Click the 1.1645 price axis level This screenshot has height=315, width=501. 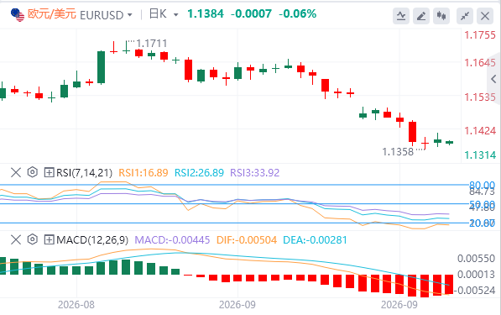[x=480, y=63]
